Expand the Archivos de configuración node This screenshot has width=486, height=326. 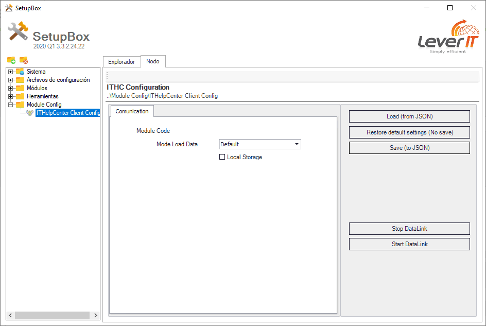pos(10,80)
